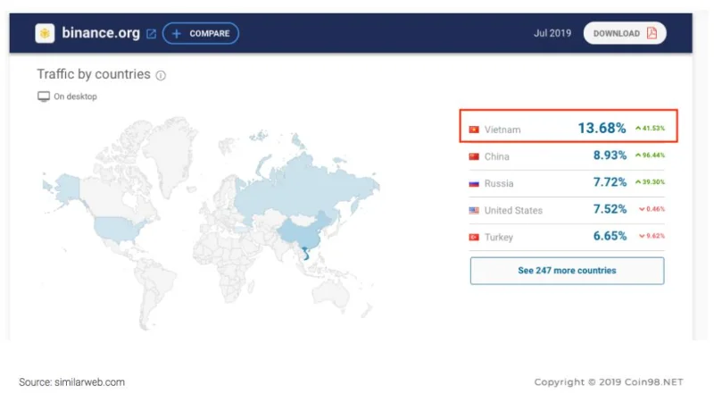This screenshot has height=394, width=714.
Task: Select the Jul 2019 date label
Action: [552, 33]
